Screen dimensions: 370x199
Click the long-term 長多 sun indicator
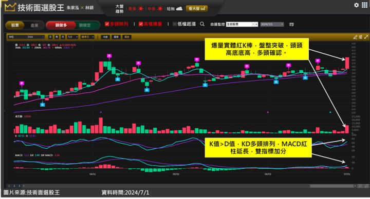point(141,9)
